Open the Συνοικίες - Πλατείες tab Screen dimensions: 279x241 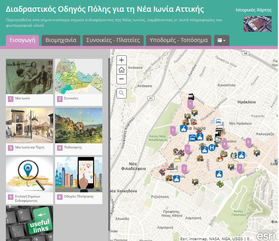(113, 40)
